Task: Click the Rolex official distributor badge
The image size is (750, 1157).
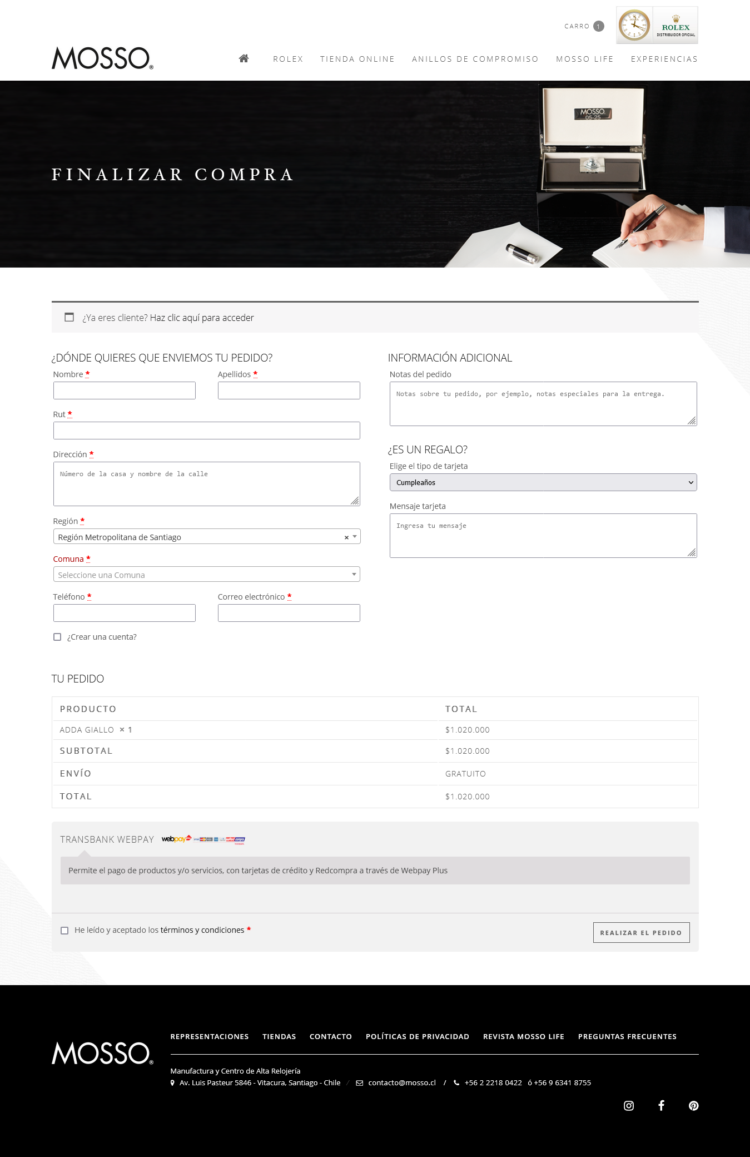Action: pos(657,25)
